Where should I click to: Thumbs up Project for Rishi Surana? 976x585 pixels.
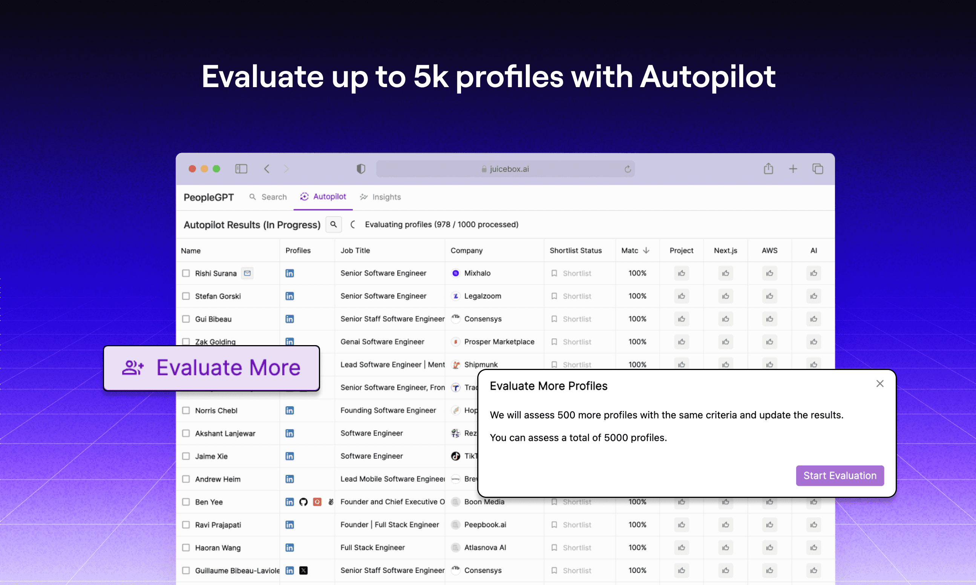click(x=682, y=273)
